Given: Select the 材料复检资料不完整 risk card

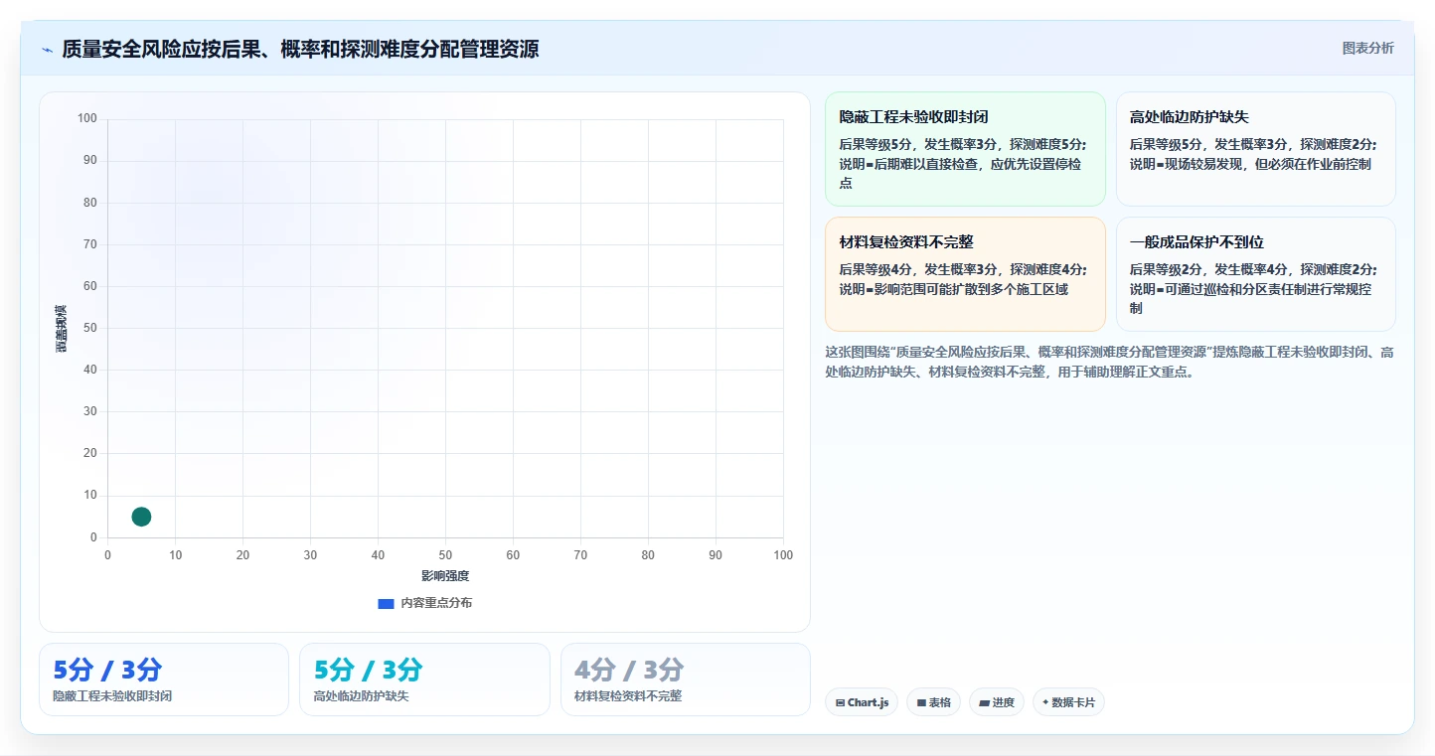Looking at the screenshot, I should [x=965, y=274].
